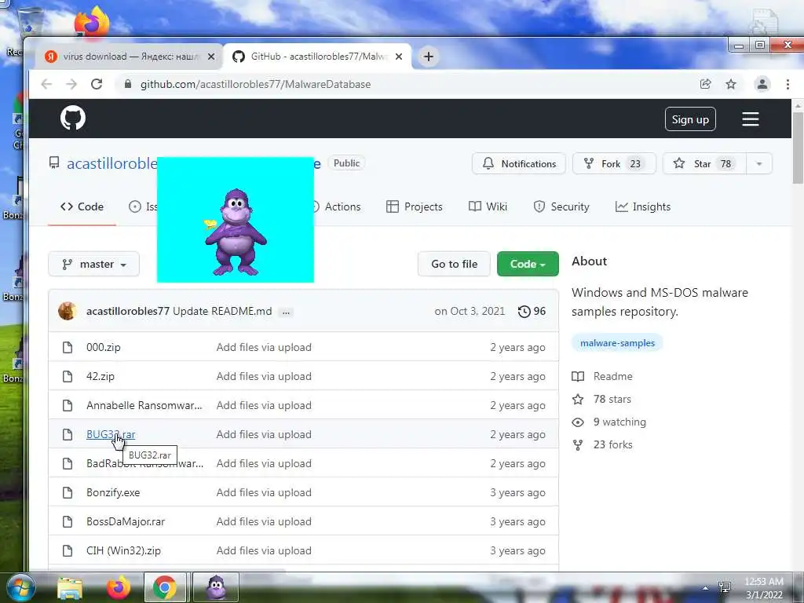Open a new tab with plus button
The height and width of the screenshot is (603, 804).
429,57
